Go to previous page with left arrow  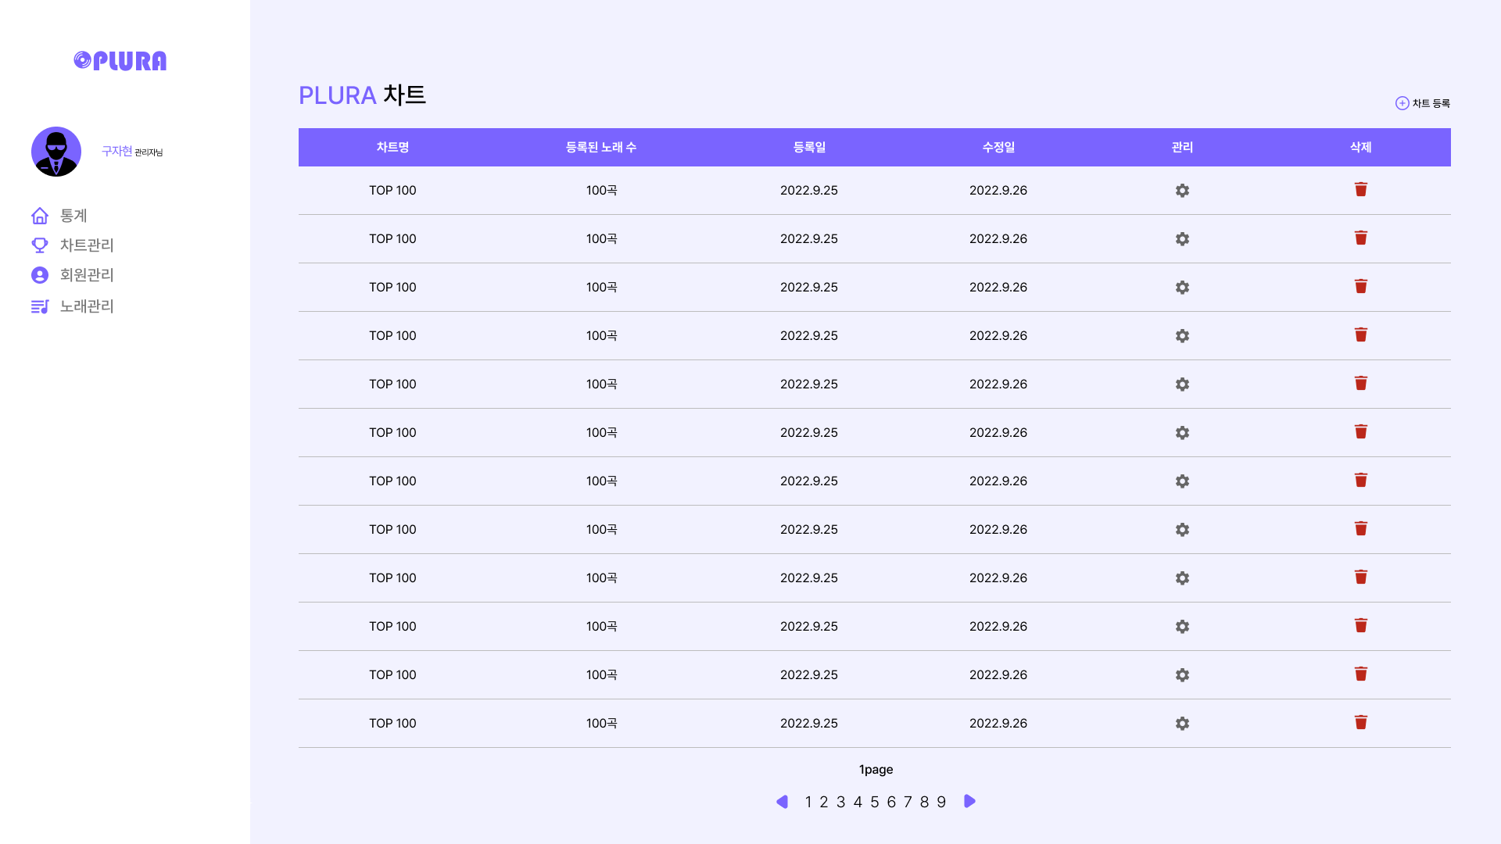pyautogui.click(x=782, y=802)
